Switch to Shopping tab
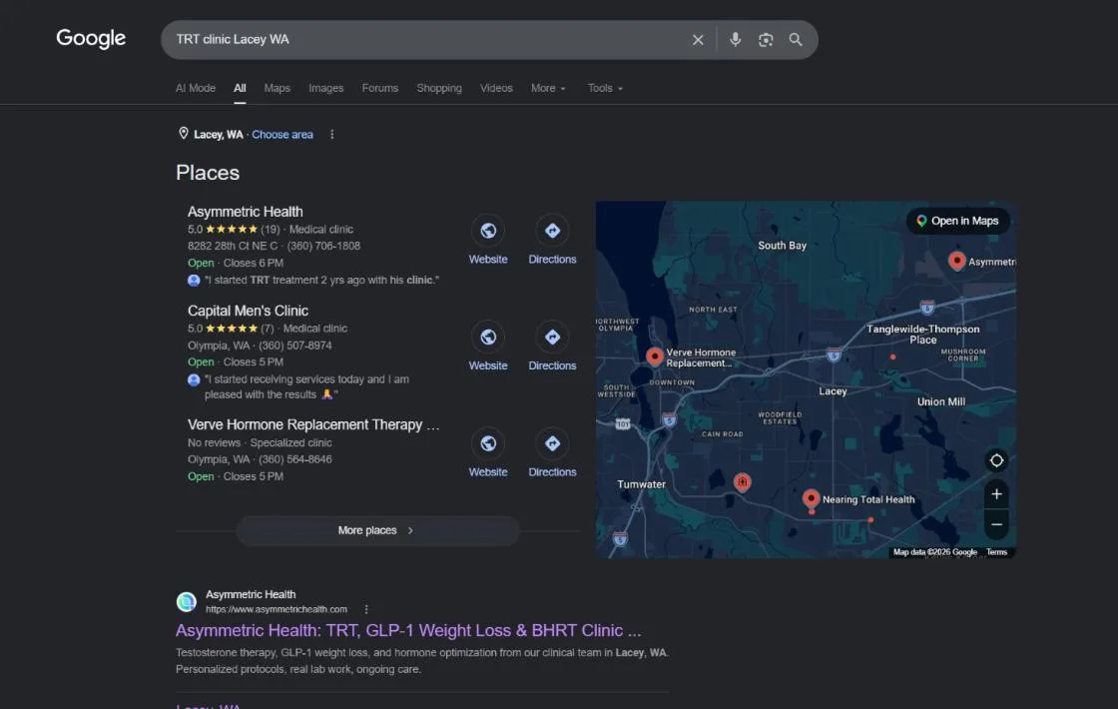The height and width of the screenshot is (709, 1118). (439, 88)
